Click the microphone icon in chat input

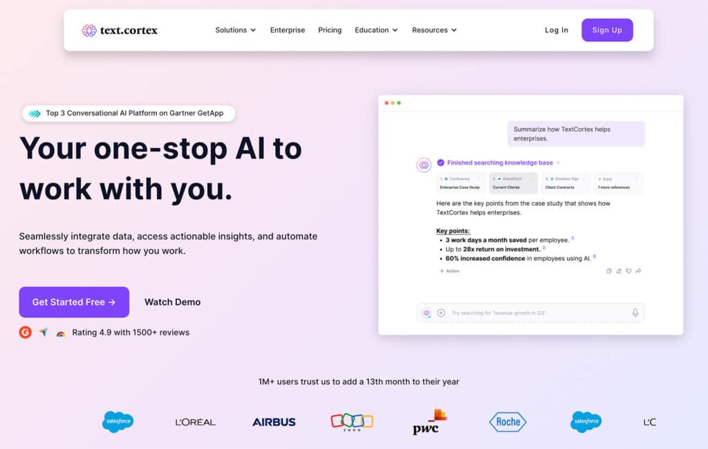[635, 313]
